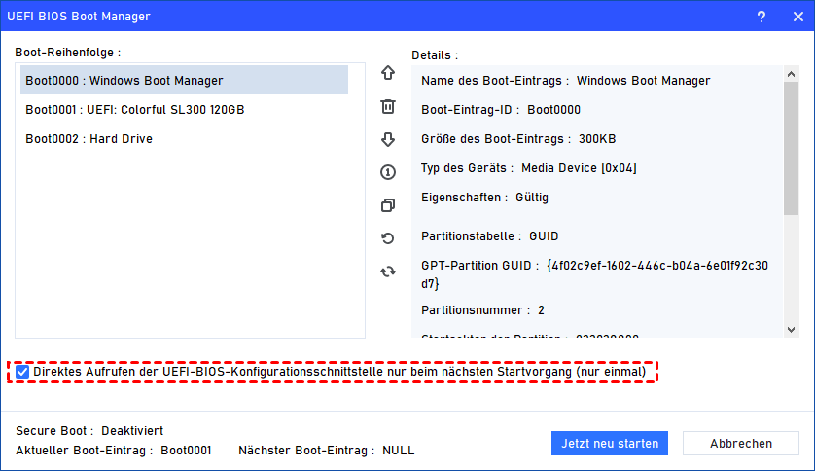Click the copy/backup boot entry icon
The height and width of the screenshot is (471, 815).
(x=388, y=205)
